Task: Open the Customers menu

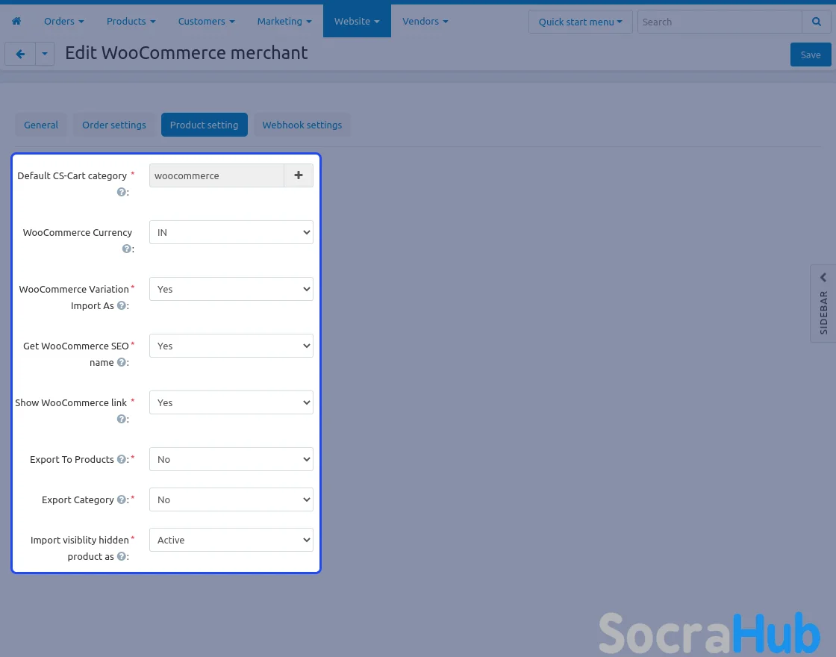Action: [206, 22]
